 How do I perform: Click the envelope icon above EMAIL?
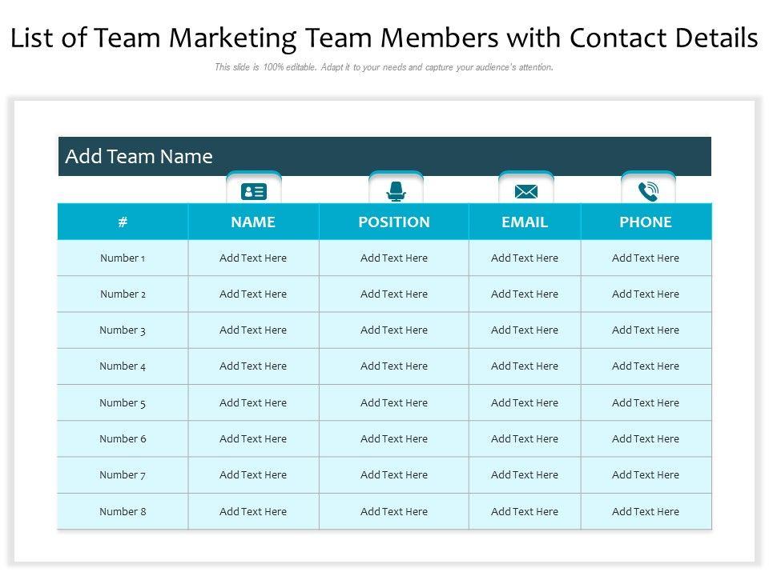click(x=525, y=192)
